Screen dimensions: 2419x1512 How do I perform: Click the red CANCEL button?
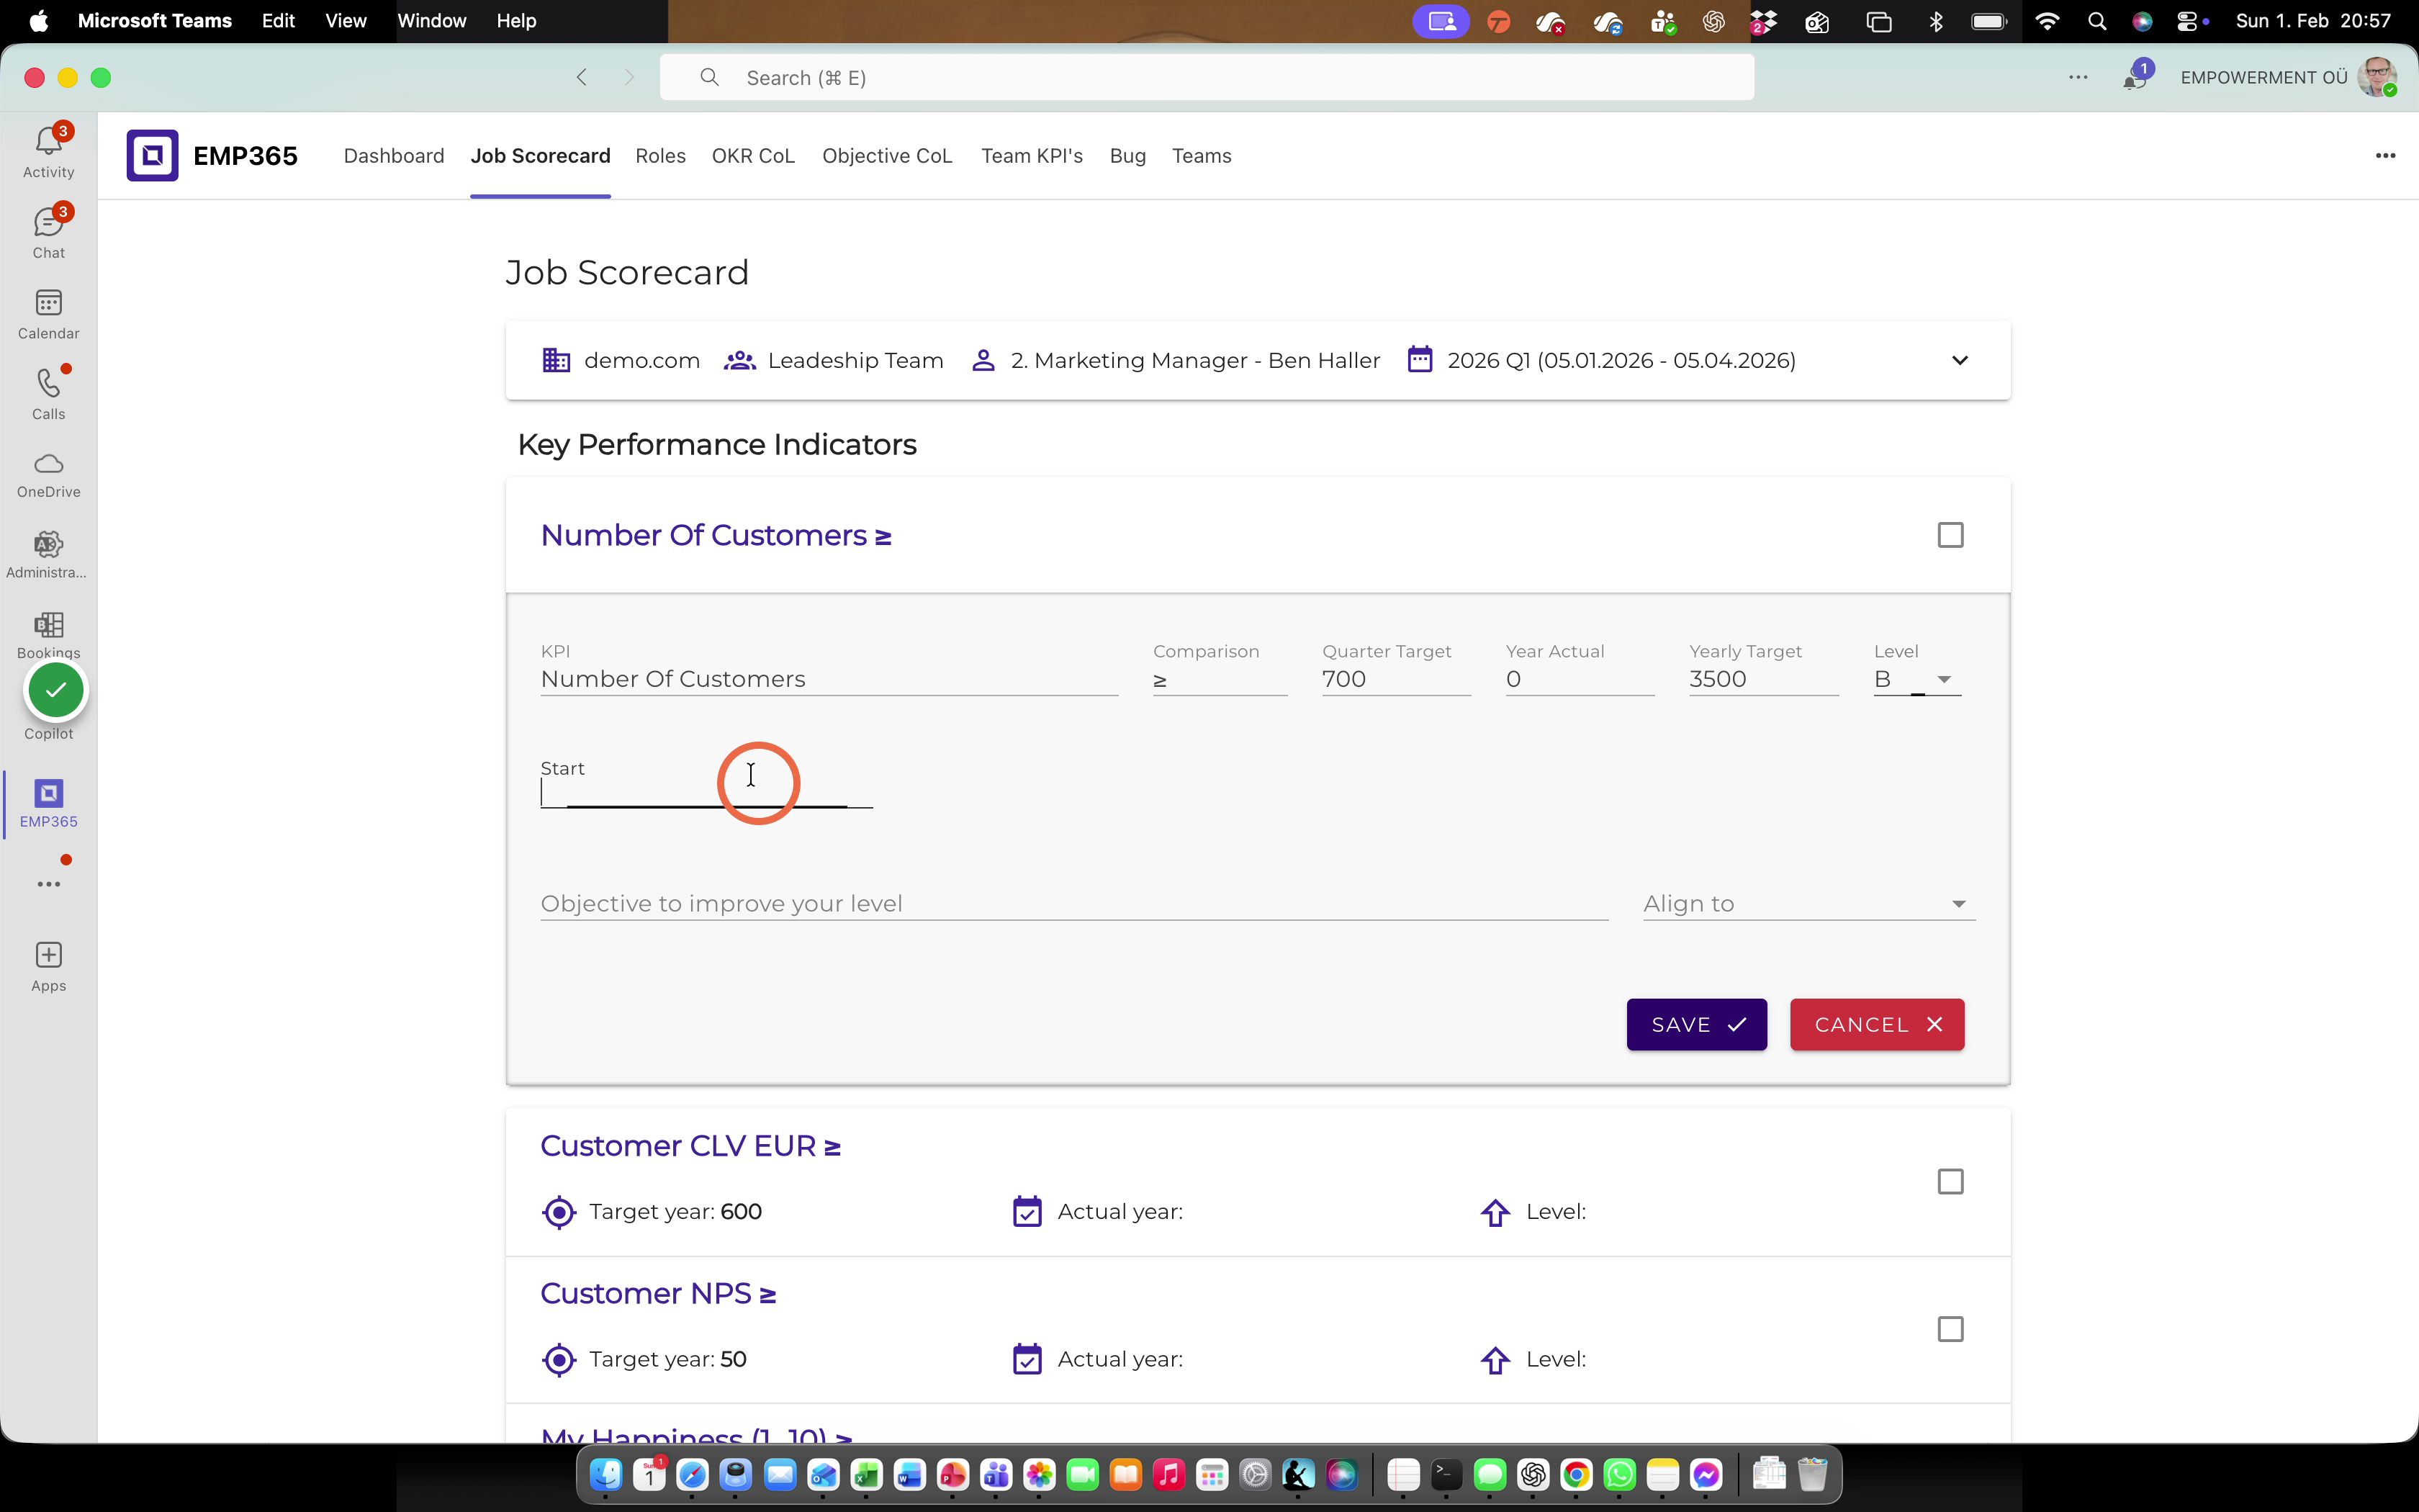pyautogui.click(x=1876, y=1024)
